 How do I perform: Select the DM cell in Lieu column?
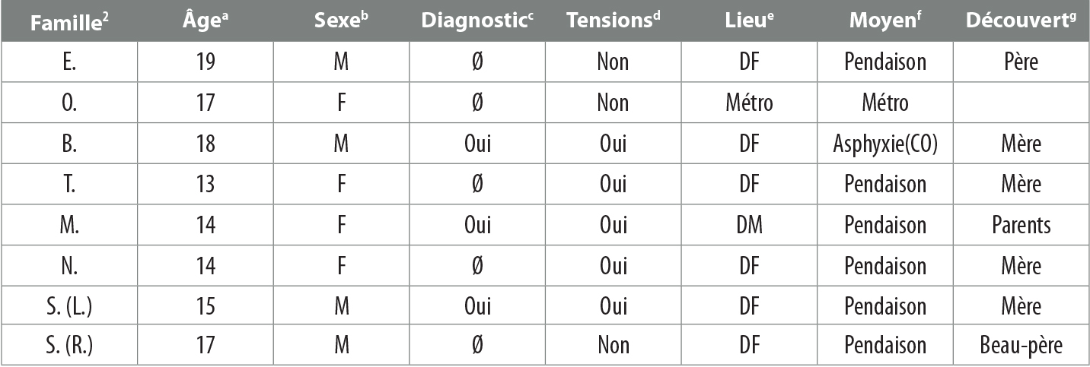pyautogui.click(x=749, y=225)
